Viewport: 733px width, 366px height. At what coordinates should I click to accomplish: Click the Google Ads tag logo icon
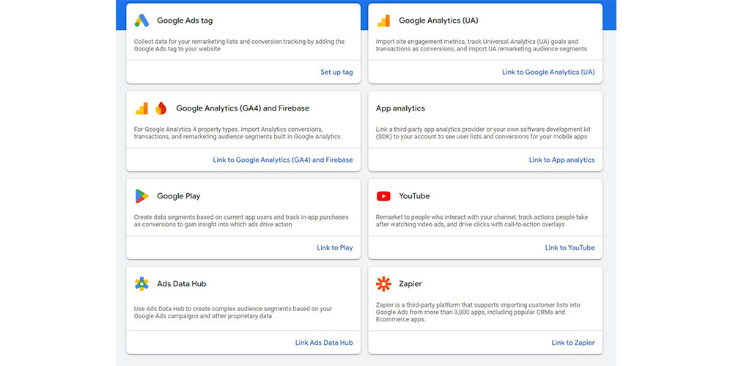point(141,20)
